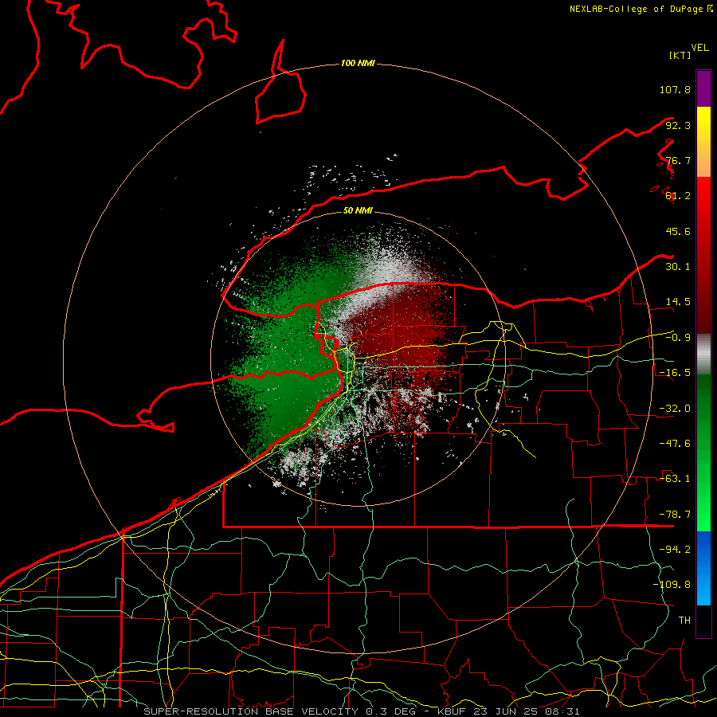
Task: Select the 76.7 legend value
Action: coord(678,160)
